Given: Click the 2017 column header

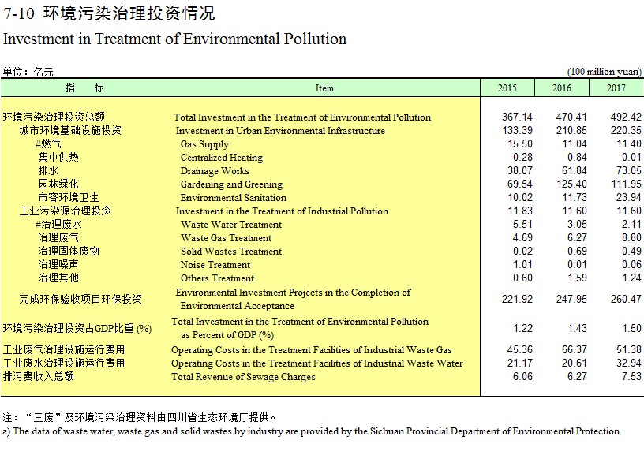Looking at the screenshot, I should click(x=616, y=88).
